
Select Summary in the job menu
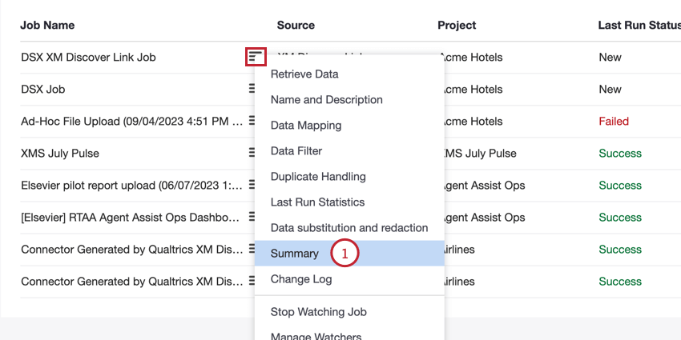point(295,254)
